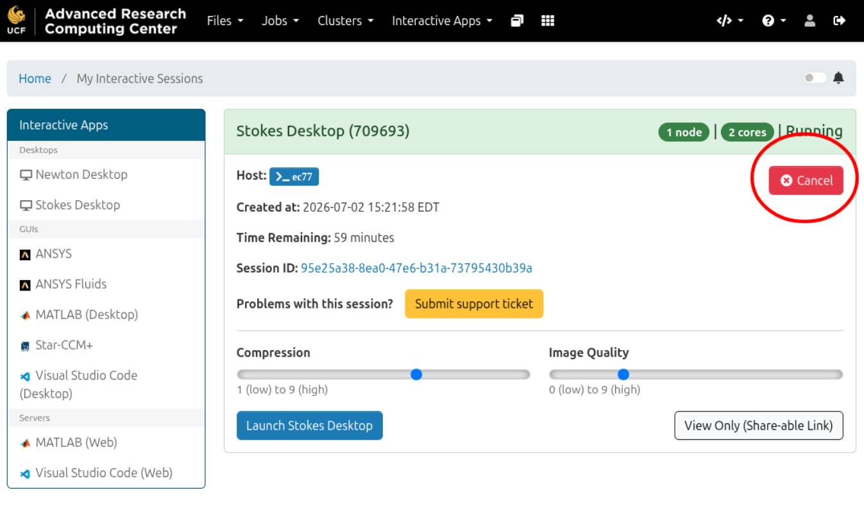864x513 pixels.
Task: Click the 1 node badge
Action: pos(684,132)
